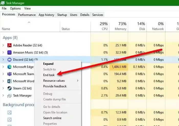Image resolution: width=179 pixels, height=126 pixels.
Task: Switch to the Performance tab
Action: [x=27, y=15]
